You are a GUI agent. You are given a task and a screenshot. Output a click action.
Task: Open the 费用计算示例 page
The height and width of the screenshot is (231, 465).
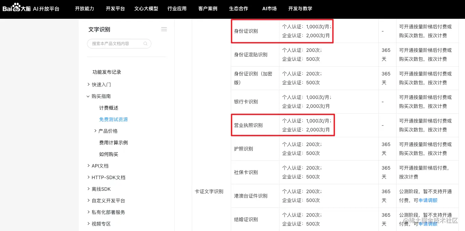[114, 143]
